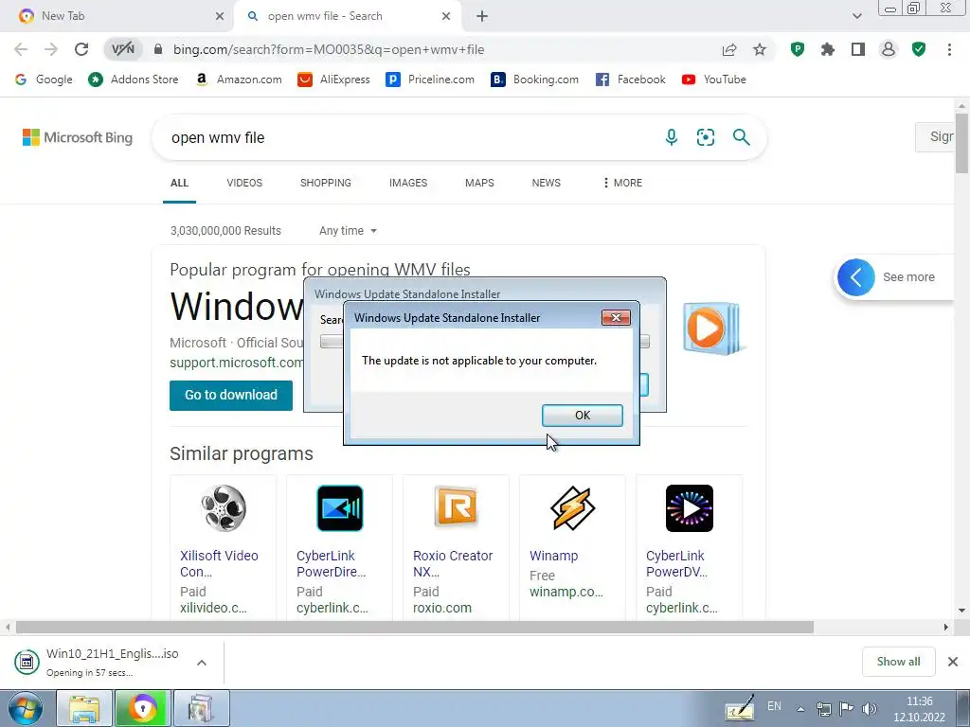
Task: Select the ALL results tab
Action: point(179,183)
